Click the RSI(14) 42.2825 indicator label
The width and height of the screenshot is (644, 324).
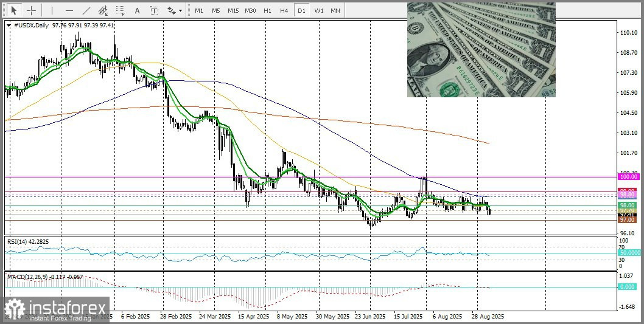click(28, 241)
